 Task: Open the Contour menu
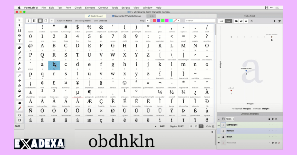103,8
